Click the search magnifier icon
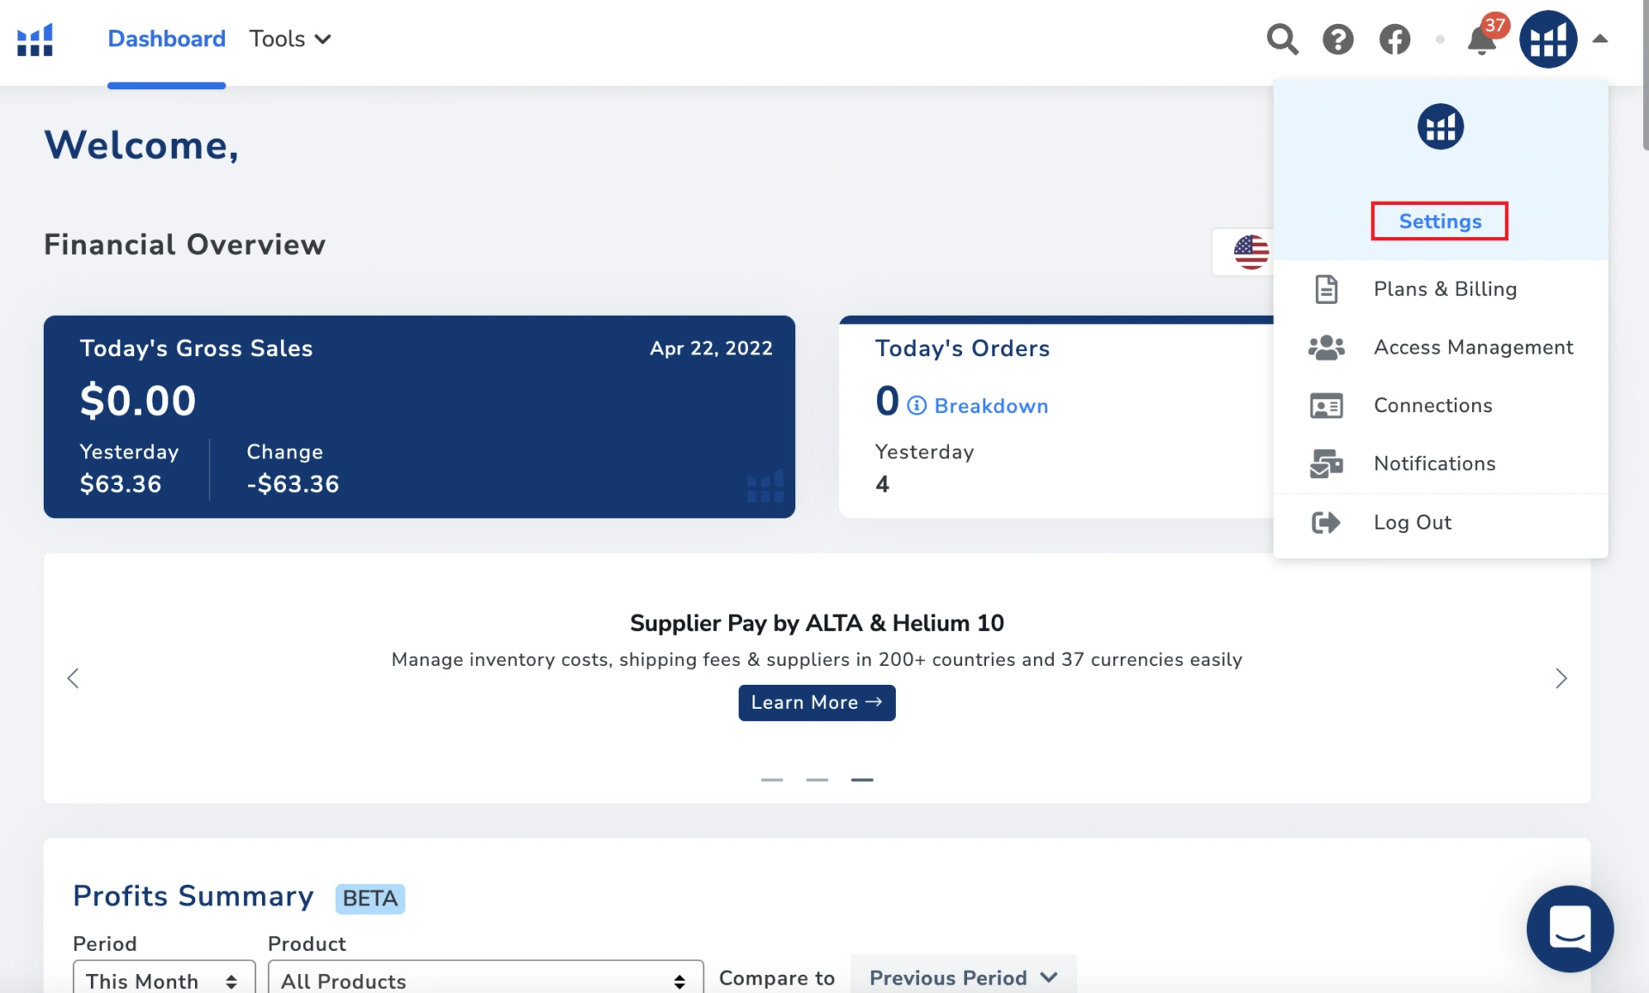The height and width of the screenshot is (993, 1649). click(1282, 39)
